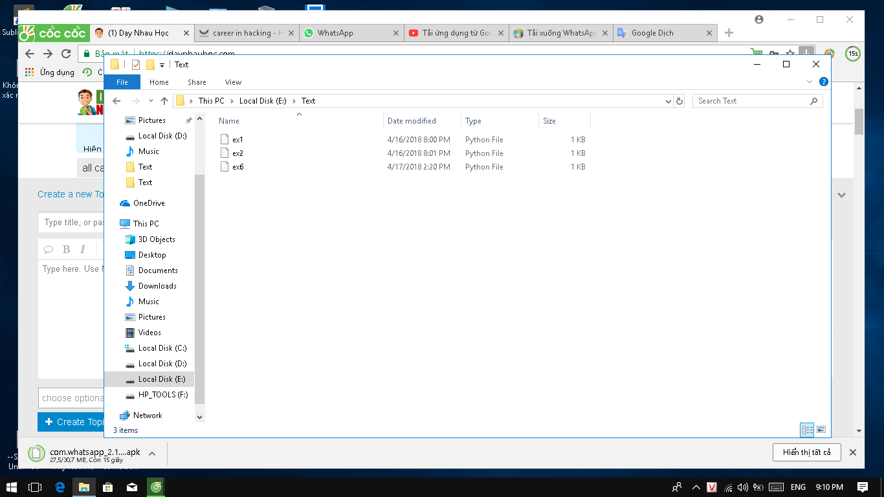Open File Explorer help icon
This screenshot has height=497, width=884.
tap(824, 82)
